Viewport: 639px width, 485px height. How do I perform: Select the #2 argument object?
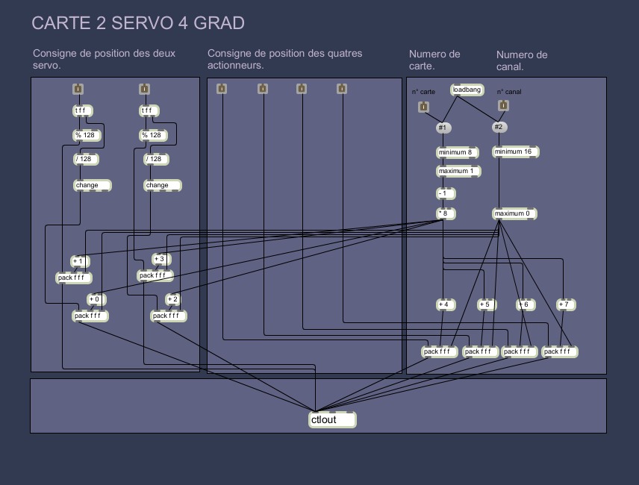[x=499, y=127]
